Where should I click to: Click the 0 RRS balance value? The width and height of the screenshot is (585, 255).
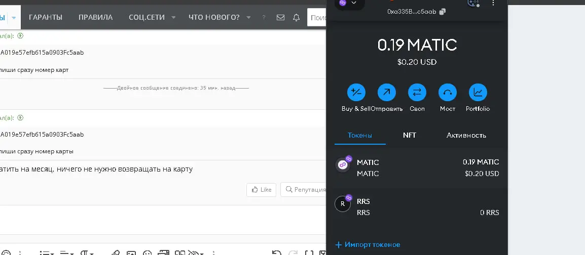[x=490, y=212]
